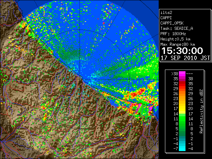Pick the cyan swatch at the scale bottom
Viewport: 212px width, 159px height.
click(182, 148)
